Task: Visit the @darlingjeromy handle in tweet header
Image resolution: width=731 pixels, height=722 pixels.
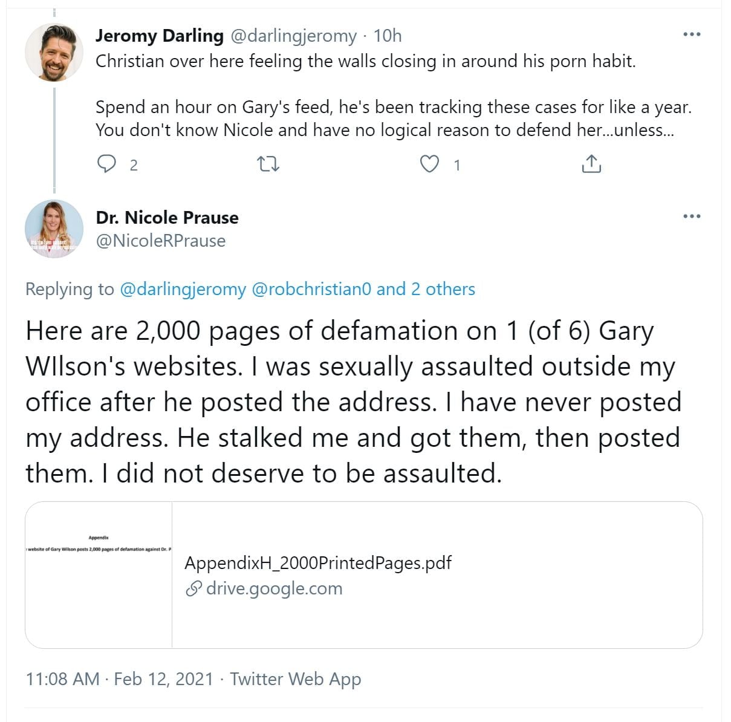Action: [294, 36]
